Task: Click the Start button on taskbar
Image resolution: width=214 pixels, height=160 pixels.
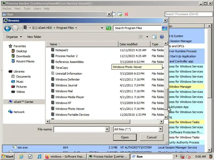Action: click(7, 157)
